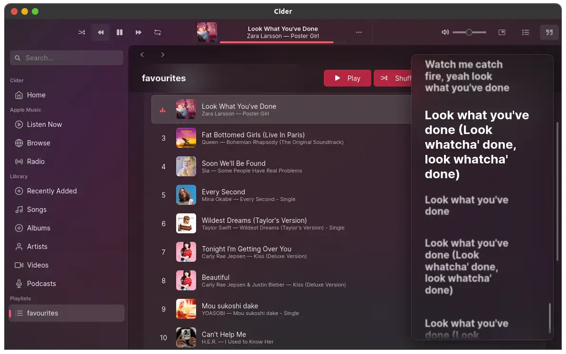Play Beautiful by Carly Rae Jepsen
566x354 pixels.
coord(281,281)
